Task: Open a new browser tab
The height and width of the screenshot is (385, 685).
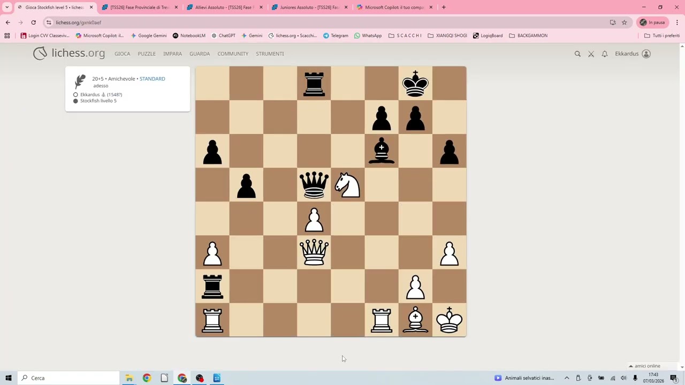Action: coord(444,7)
